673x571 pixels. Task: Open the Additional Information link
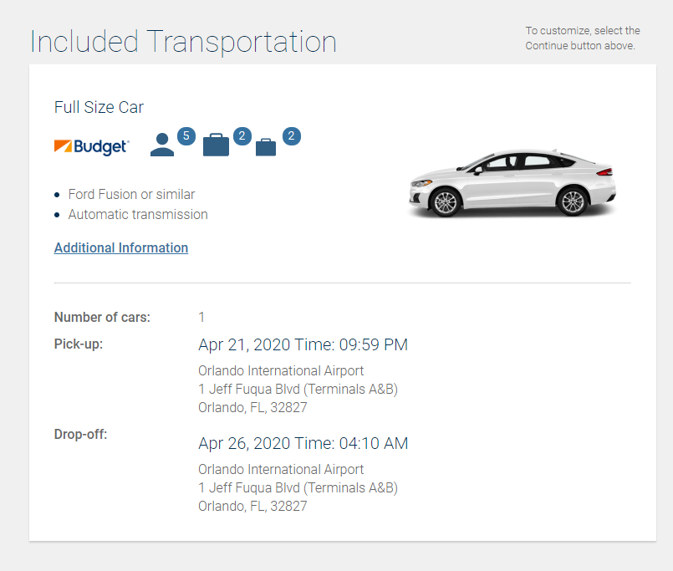[x=121, y=247]
